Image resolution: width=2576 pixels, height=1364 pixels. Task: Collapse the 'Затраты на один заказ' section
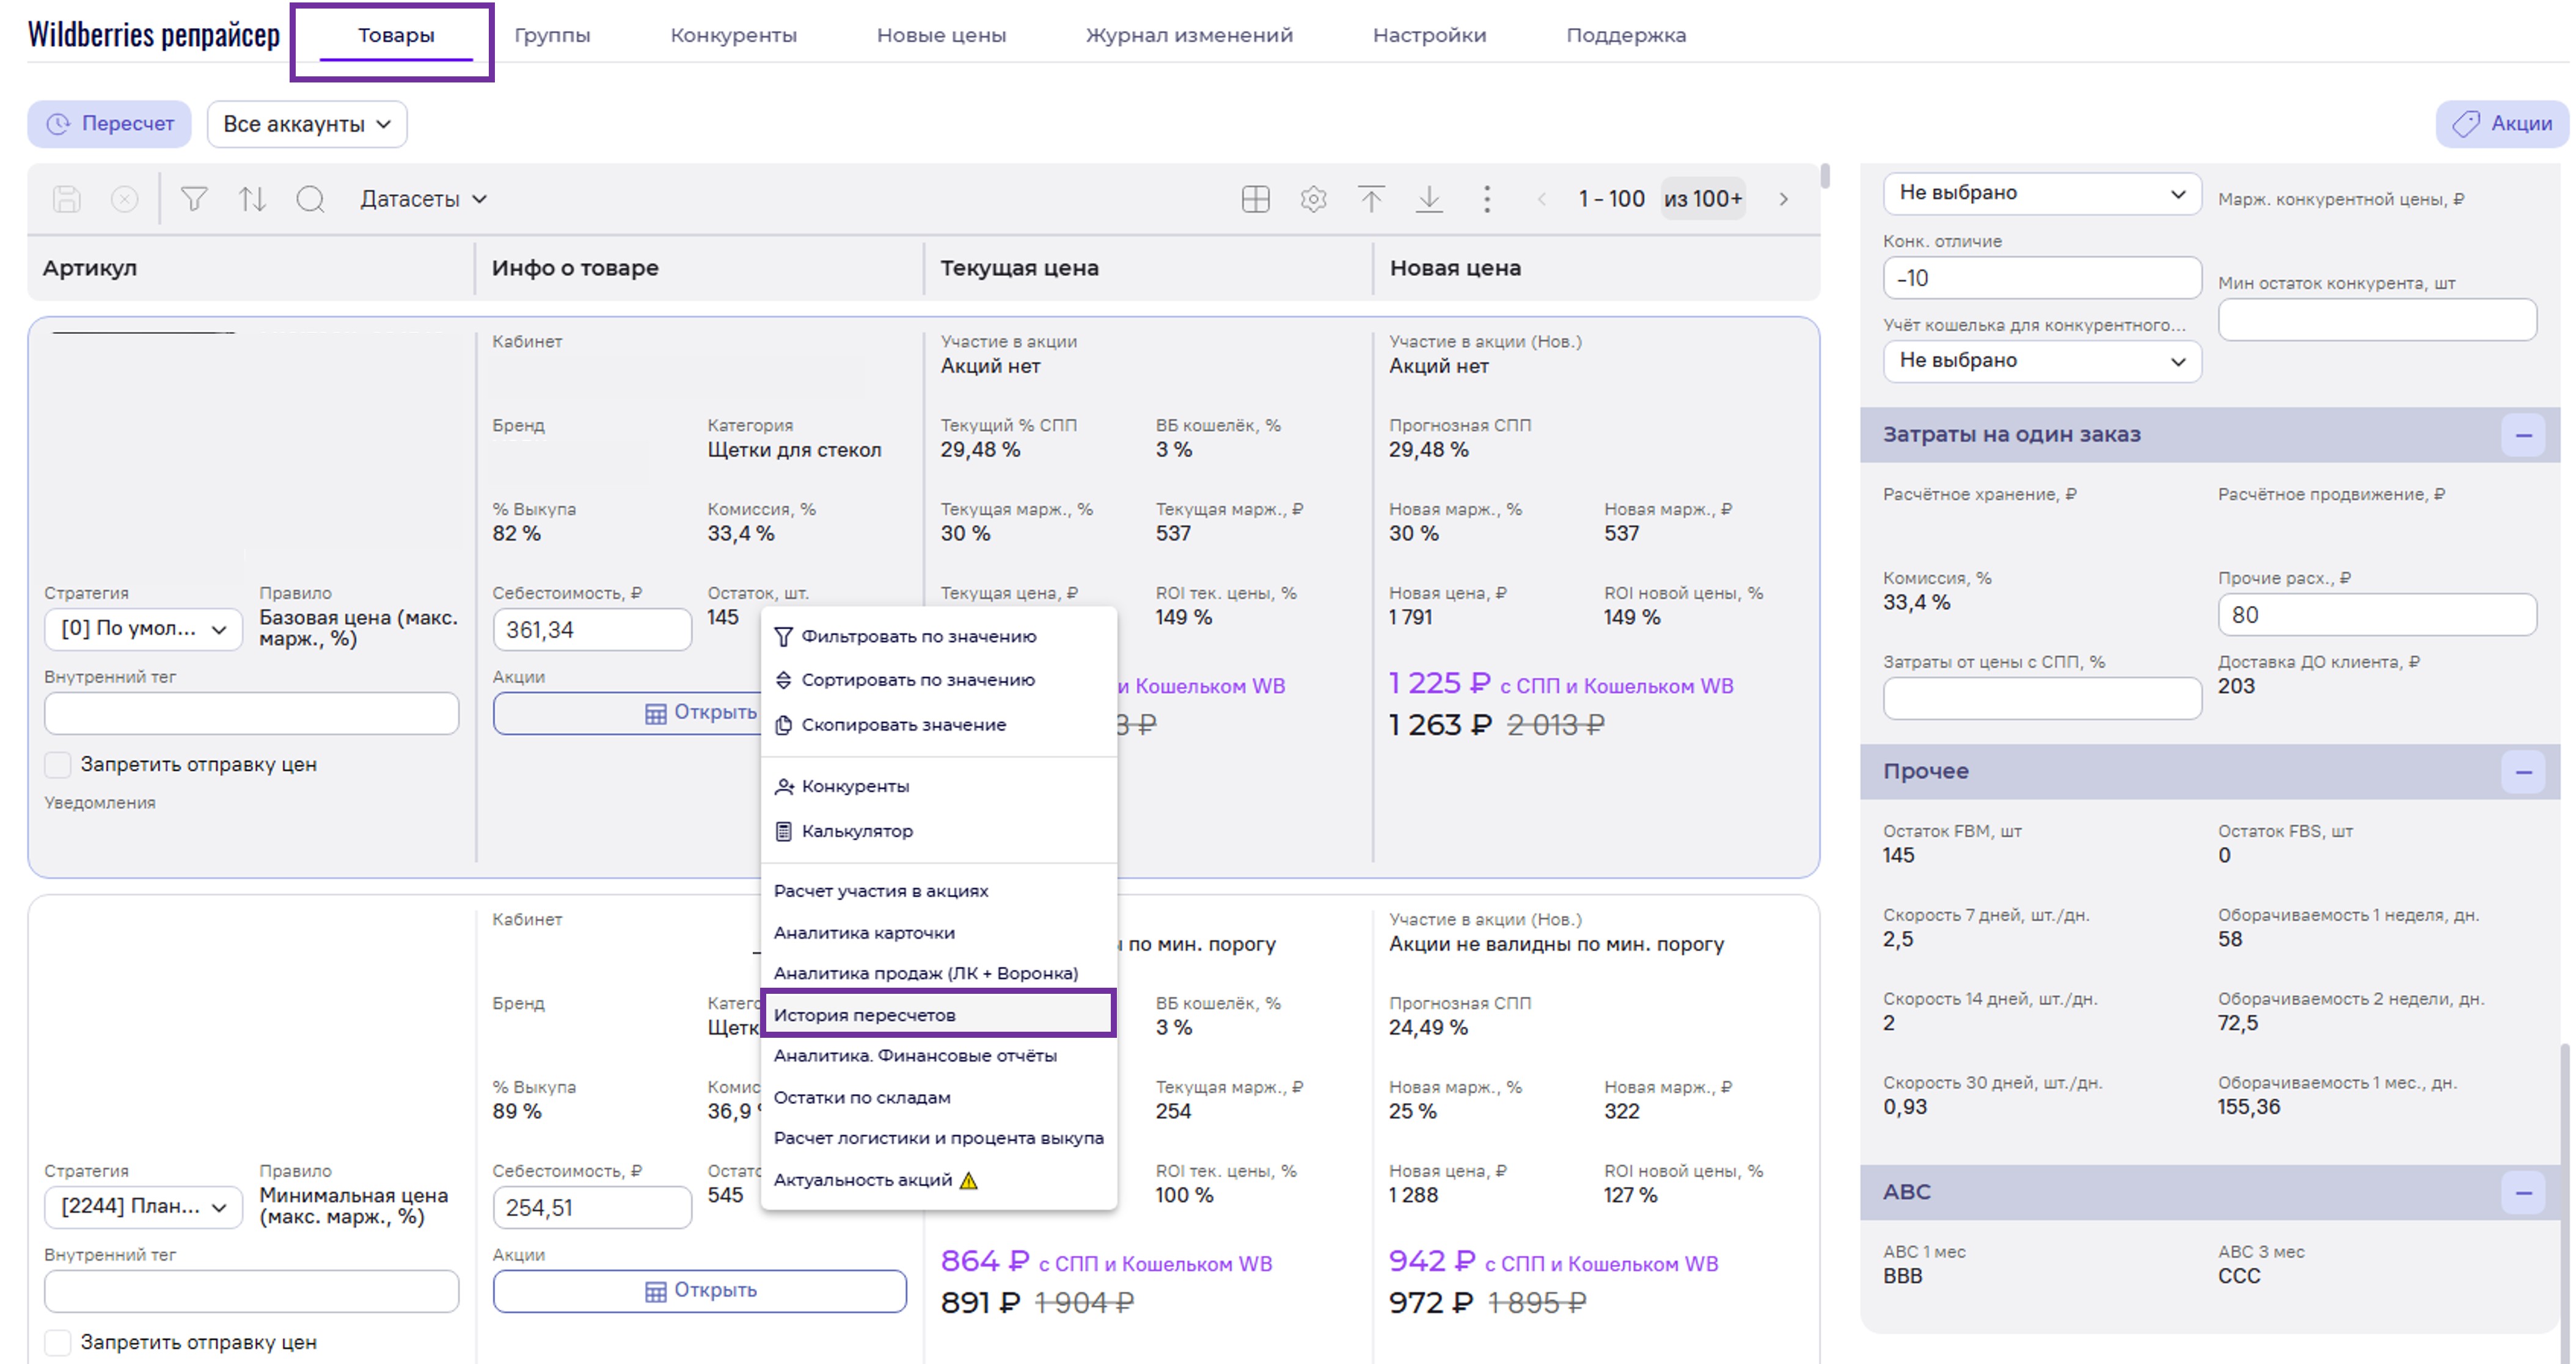[x=2522, y=435]
